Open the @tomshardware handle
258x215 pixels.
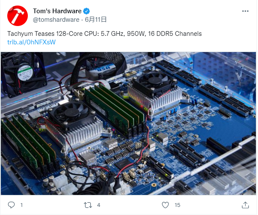(56, 20)
